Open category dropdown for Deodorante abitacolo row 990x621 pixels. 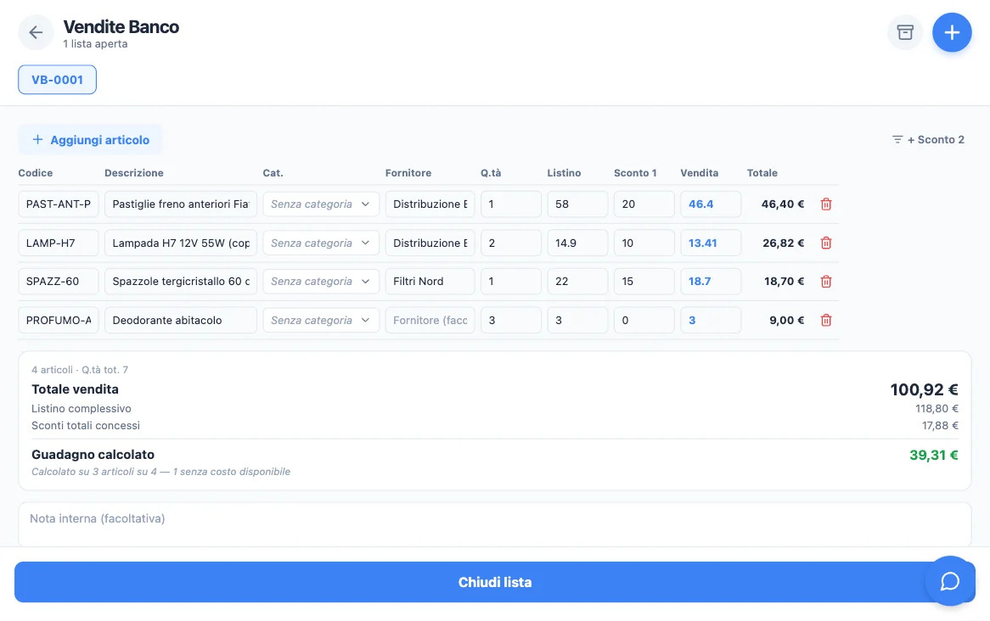pos(321,320)
